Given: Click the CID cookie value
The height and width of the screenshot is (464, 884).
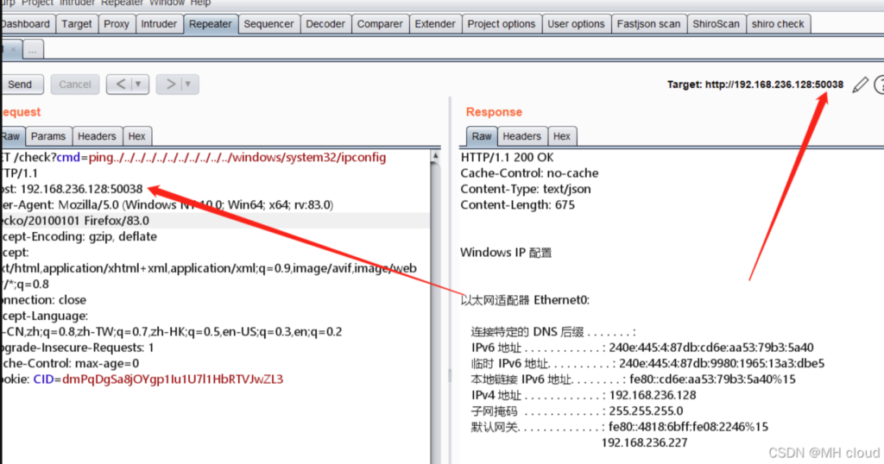Looking at the screenshot, I should 173,379.
